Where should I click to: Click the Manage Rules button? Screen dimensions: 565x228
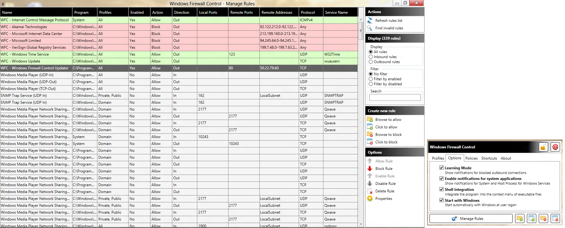(x=471, y=219)
